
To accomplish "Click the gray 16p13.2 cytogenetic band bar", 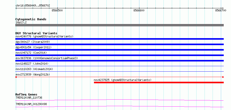I will click(119, 25).
